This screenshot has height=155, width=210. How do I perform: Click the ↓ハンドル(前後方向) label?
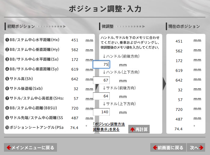(121, 56)
